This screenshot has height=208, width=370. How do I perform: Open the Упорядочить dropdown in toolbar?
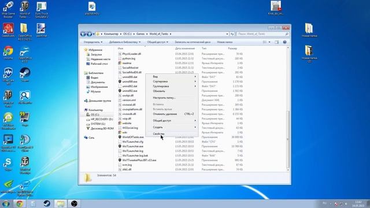pos(93,42)
